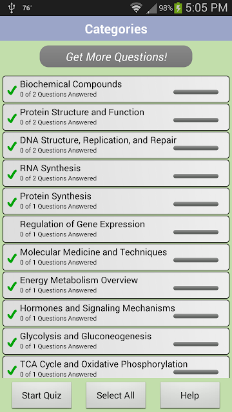Tap progress bar for Molecular Medicine and Techniques
This screenshot has height=412, width=232.
click(x=196, y=260)
